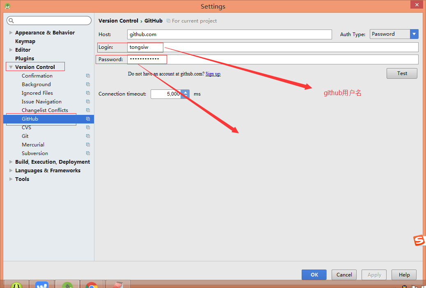Click the per-project icon beside Mercurial
The height and width of the screenshot is (288, 426).
click(88, 145)
